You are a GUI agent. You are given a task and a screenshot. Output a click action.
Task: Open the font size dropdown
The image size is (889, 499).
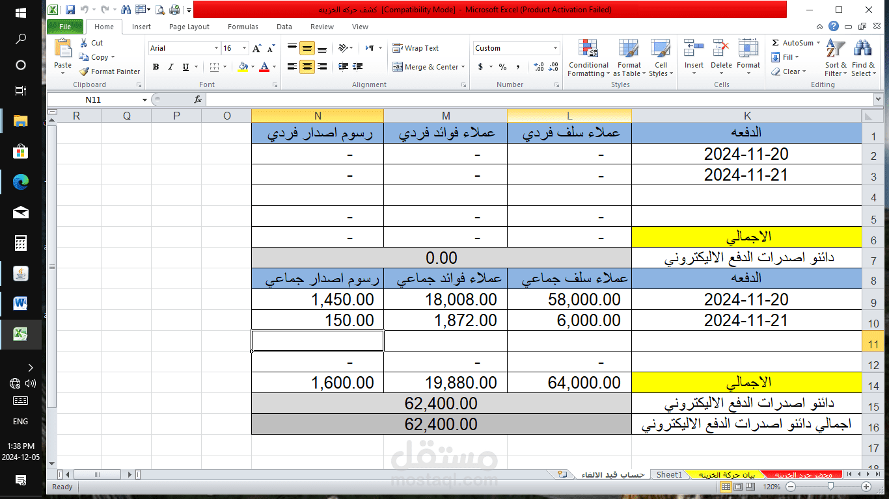pos(245,48)
